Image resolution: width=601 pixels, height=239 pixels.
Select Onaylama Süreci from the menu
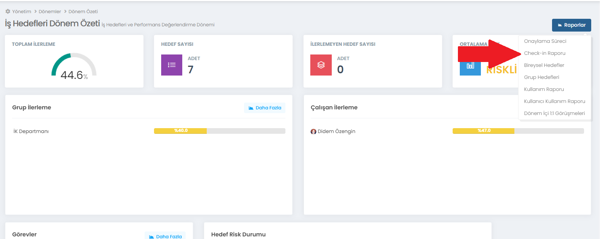point(545,41)
